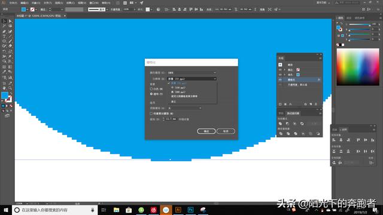Screen dimensions: 383x215
Task: Select the Column Graph tool
Action: [x=10, y=78]
